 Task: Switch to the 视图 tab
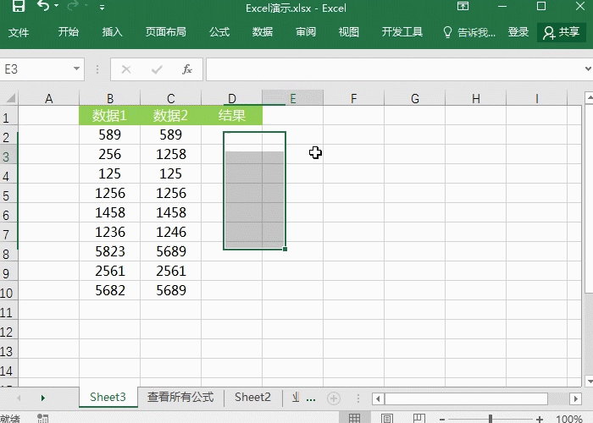(349, 32)
